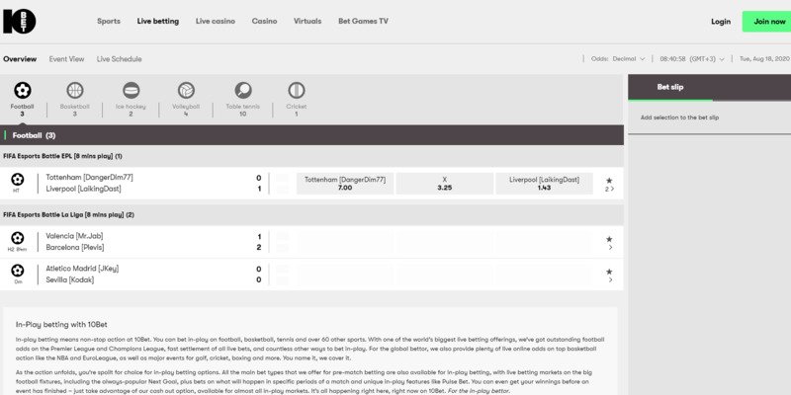The width and height of the screenshot is (791, 395).
Task: Select the Bet slip tab
Action: point(670,87)
